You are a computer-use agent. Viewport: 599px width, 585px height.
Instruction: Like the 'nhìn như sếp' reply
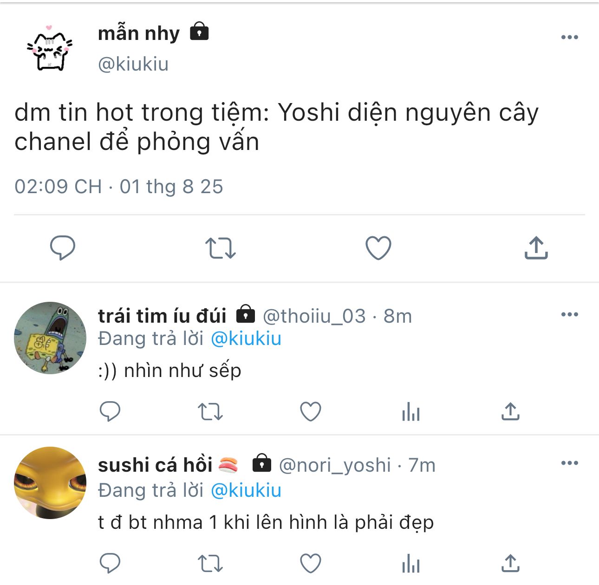pyautogui.click(x=311, y=411)
